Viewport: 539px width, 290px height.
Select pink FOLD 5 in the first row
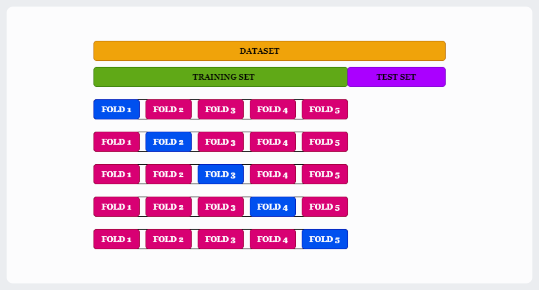pos(325,109)
